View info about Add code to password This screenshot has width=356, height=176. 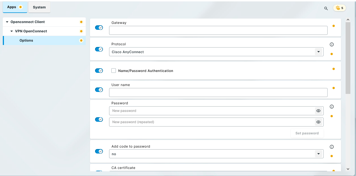pos(332,146)
